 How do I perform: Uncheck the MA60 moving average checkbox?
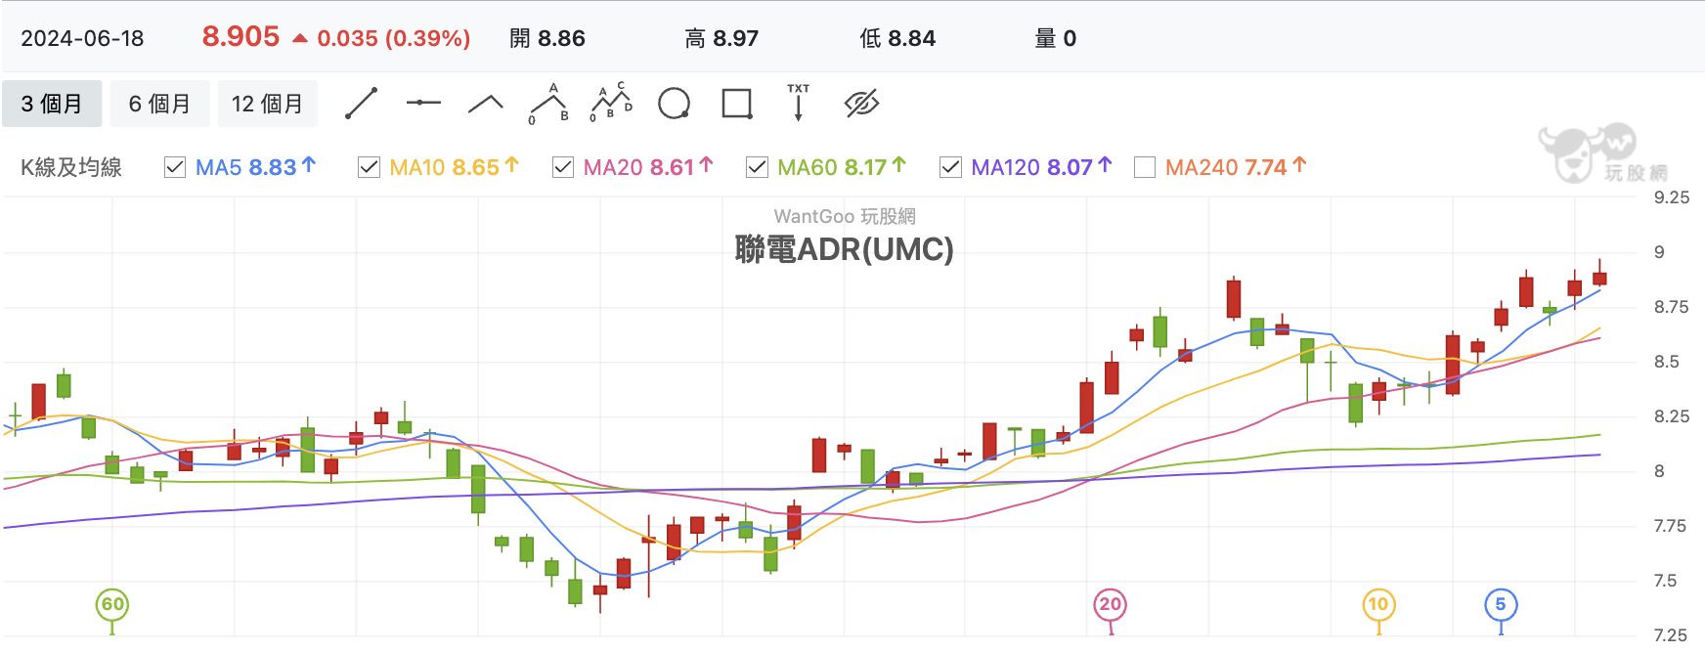[x=757, y=167]
